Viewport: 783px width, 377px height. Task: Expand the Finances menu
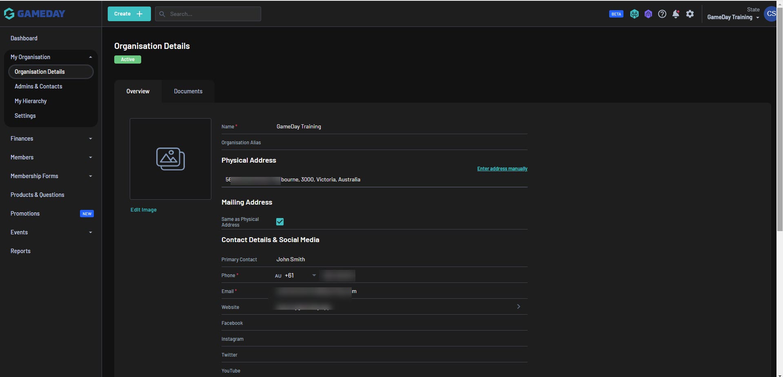coord(51,139)
